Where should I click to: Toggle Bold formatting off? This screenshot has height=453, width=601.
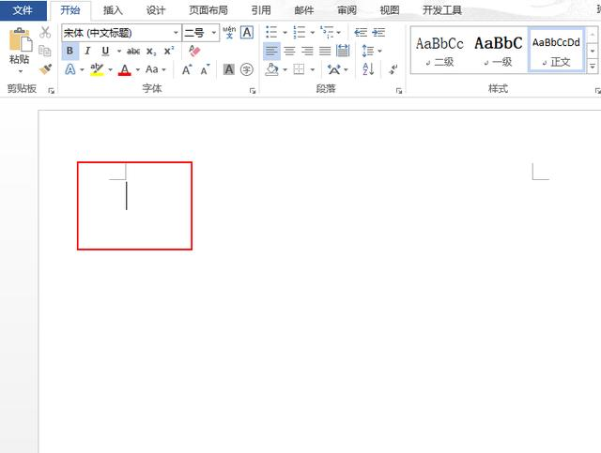point(70,51)
